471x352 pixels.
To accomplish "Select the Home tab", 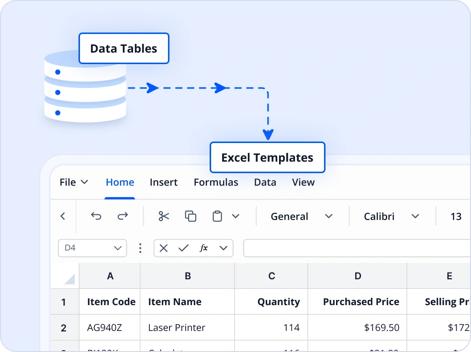I will point(120,182).
